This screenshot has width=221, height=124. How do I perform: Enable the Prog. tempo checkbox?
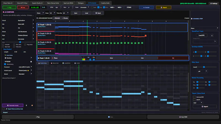coord(25,45)
